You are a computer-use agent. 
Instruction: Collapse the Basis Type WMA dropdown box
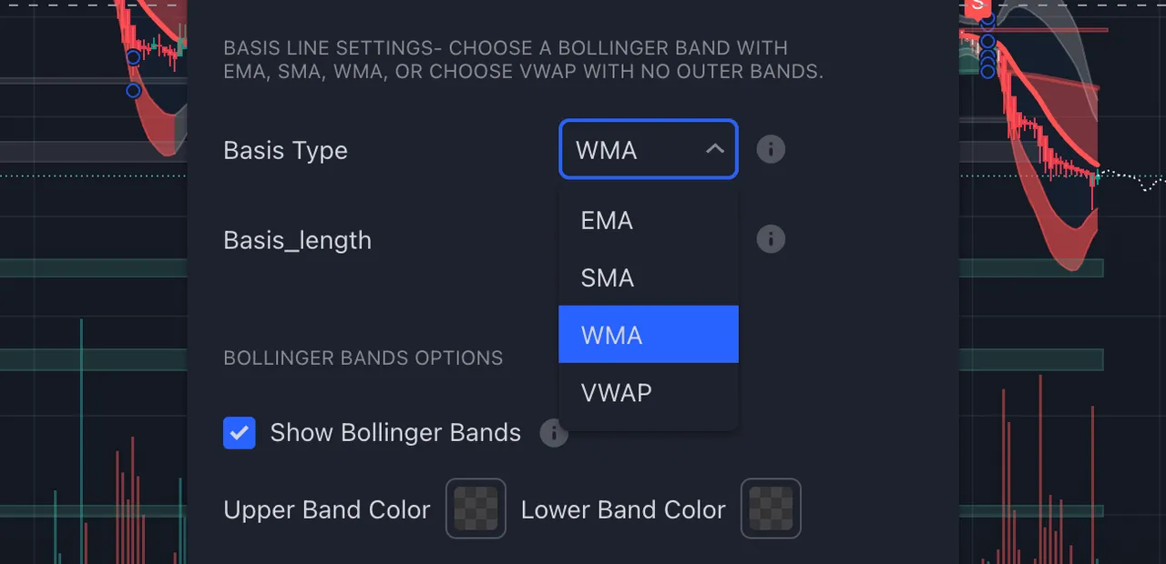tap(649, 149)
